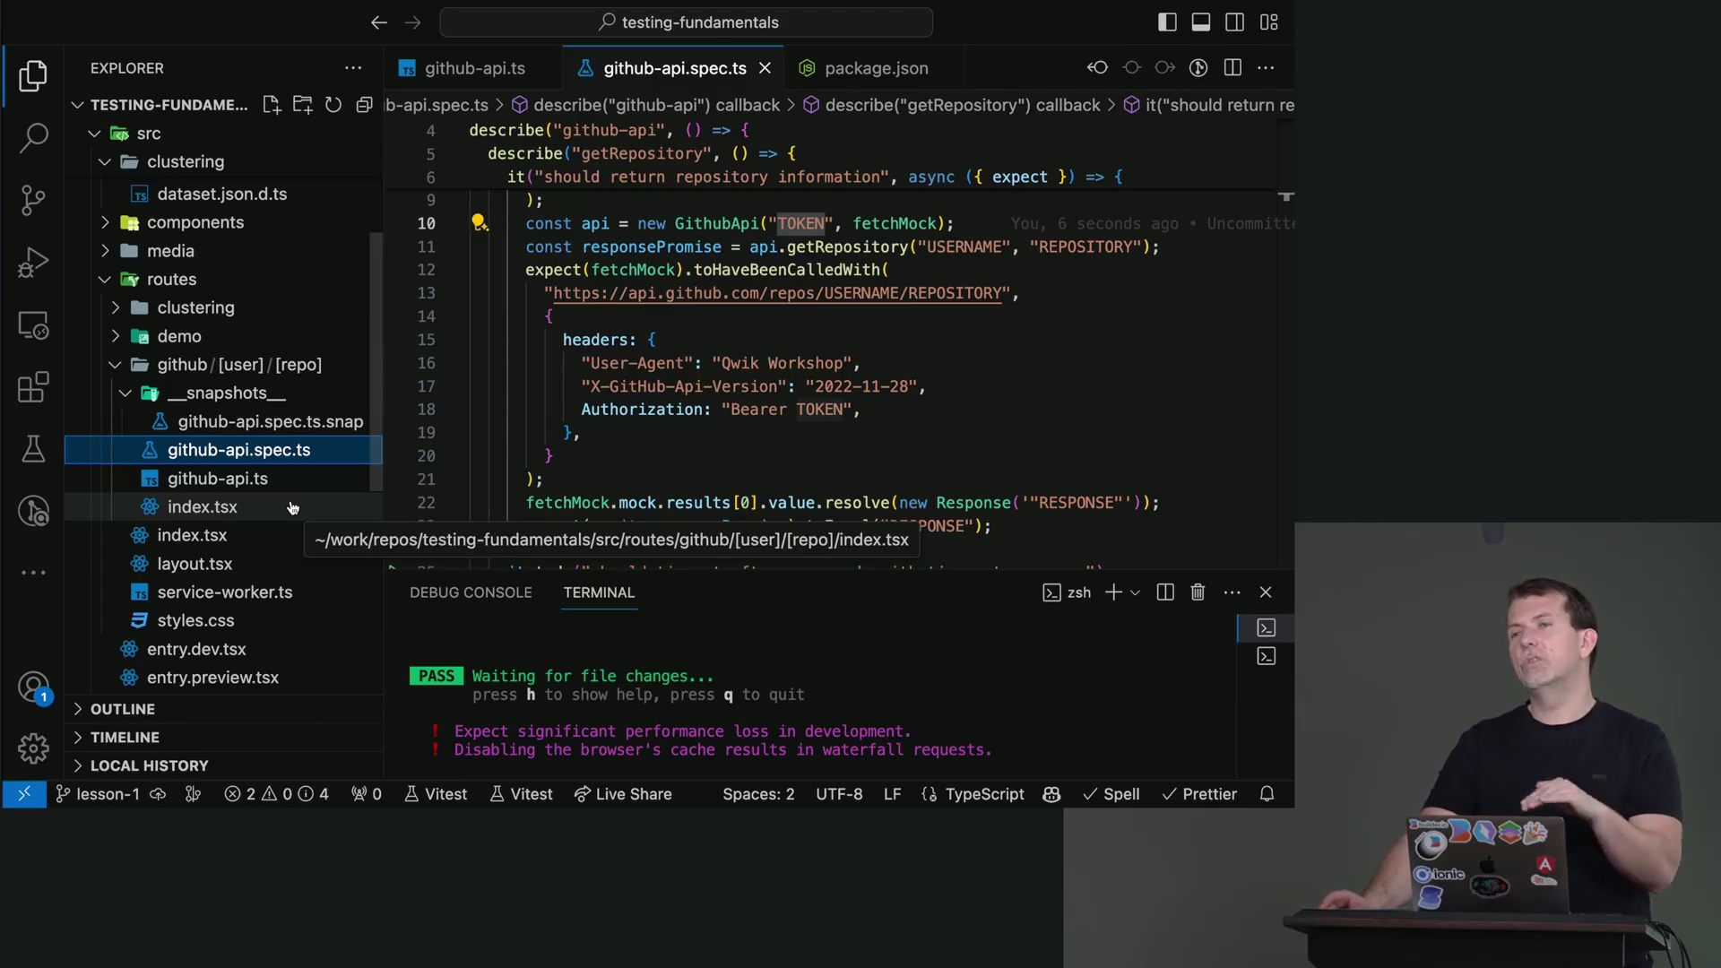Image resolution: width=1721 pixels, height=968 pixels.
Task: Open styles.css in the file tree
Action: click(195, 620)
